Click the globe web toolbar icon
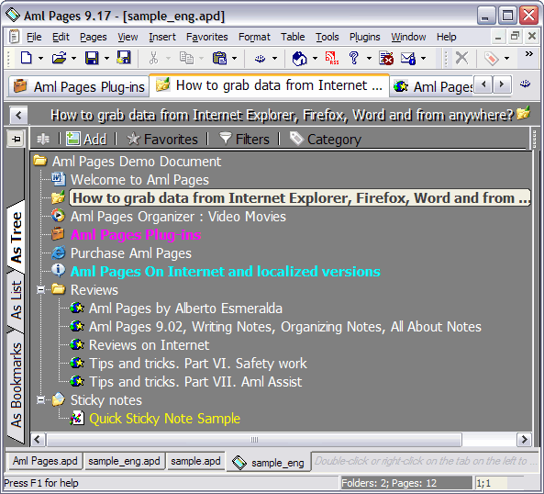This screenshot has height=494, width=544. click(299, 58)
